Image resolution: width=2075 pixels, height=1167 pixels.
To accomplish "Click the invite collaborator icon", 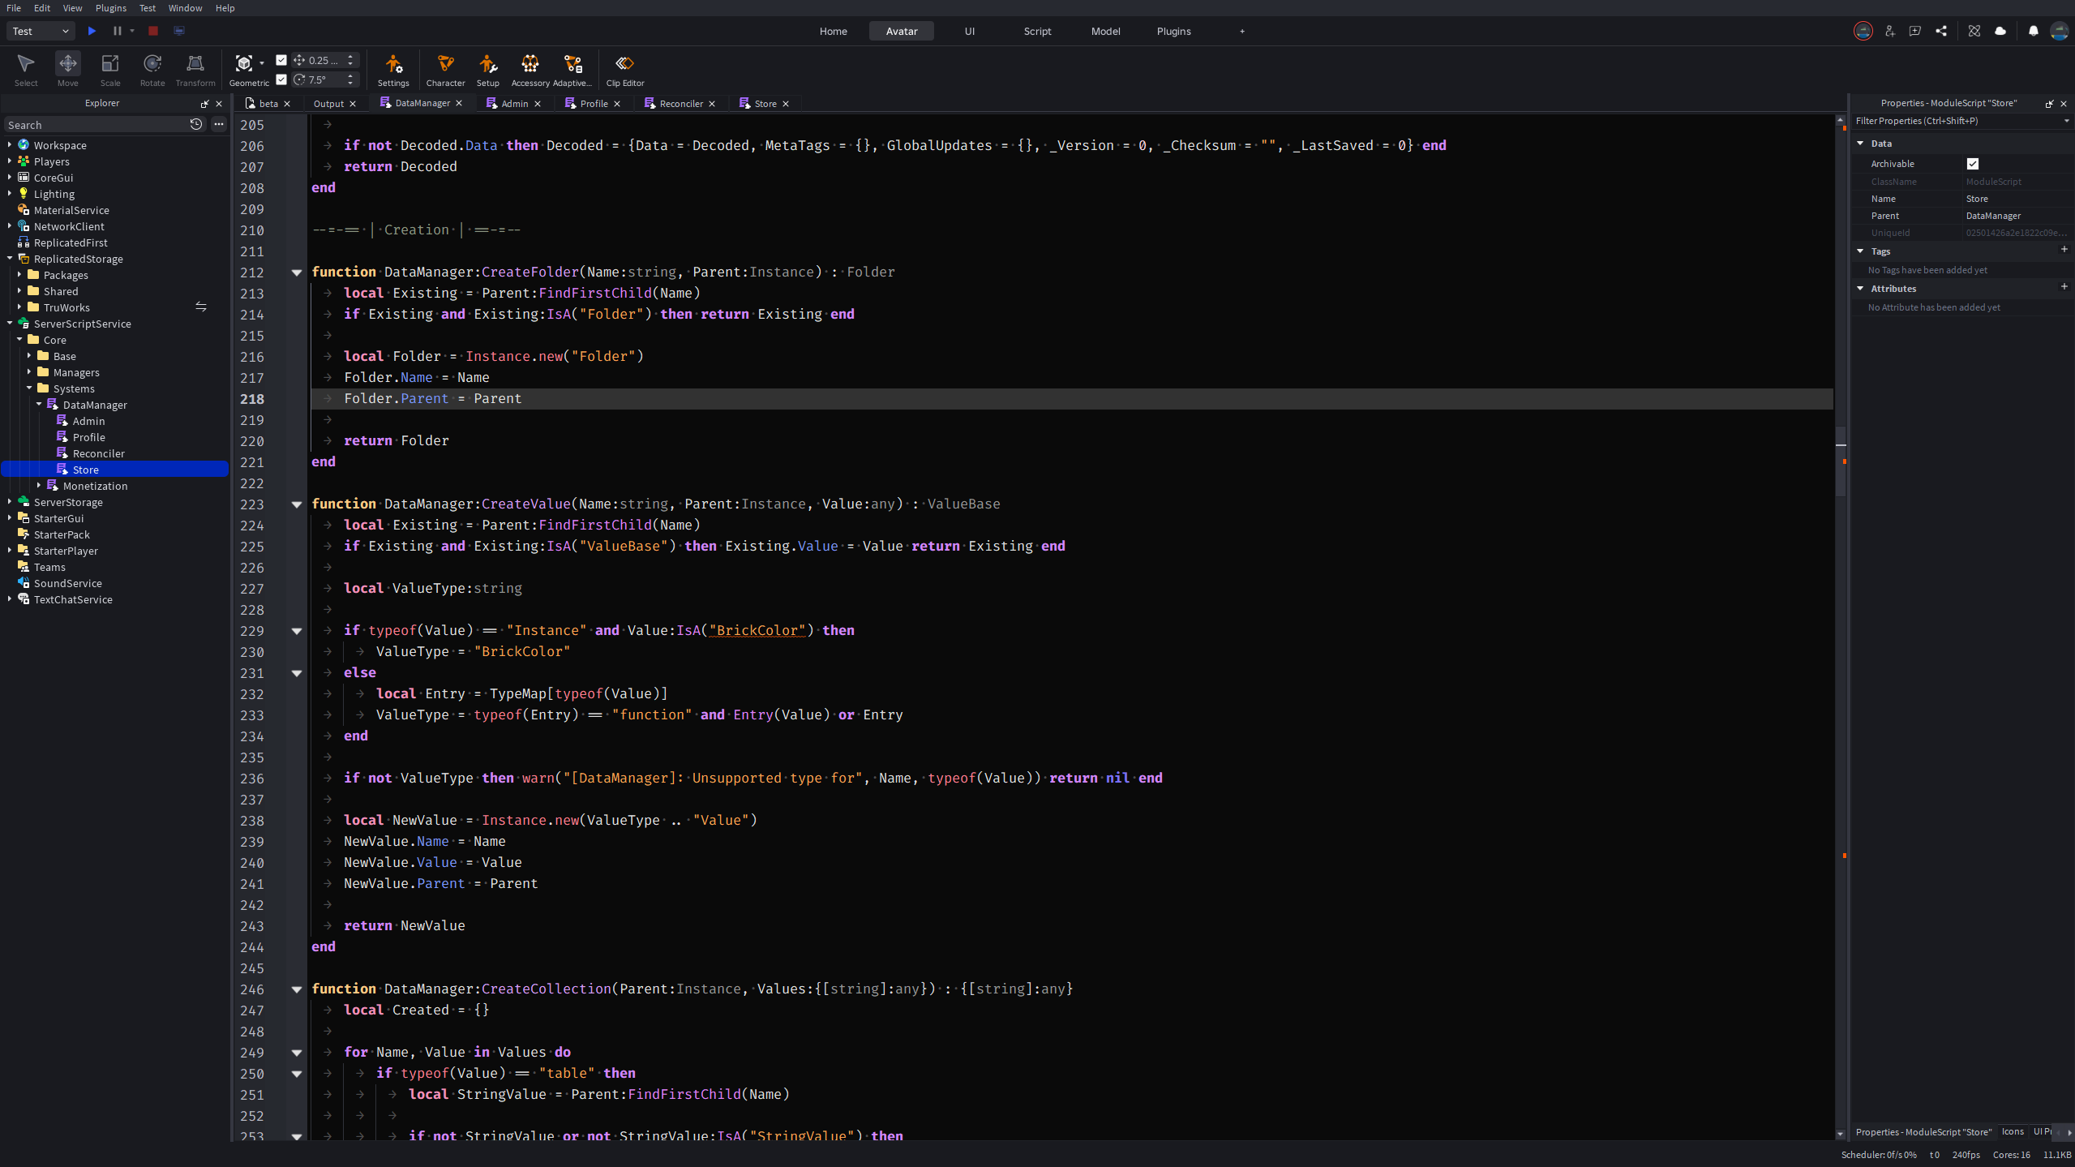I will click(x=1889, y=31).
